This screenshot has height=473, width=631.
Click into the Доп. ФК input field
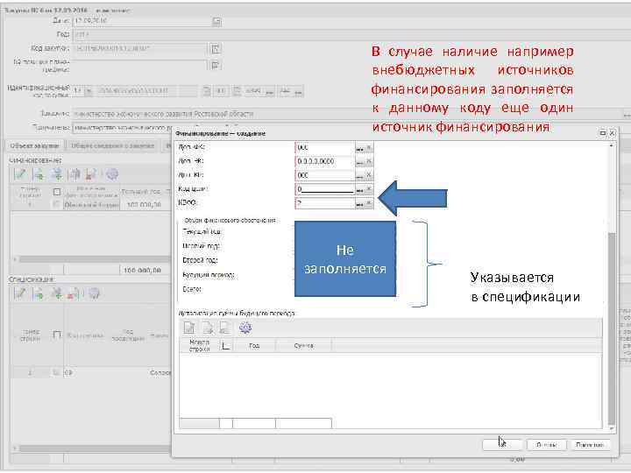(325, 148)
